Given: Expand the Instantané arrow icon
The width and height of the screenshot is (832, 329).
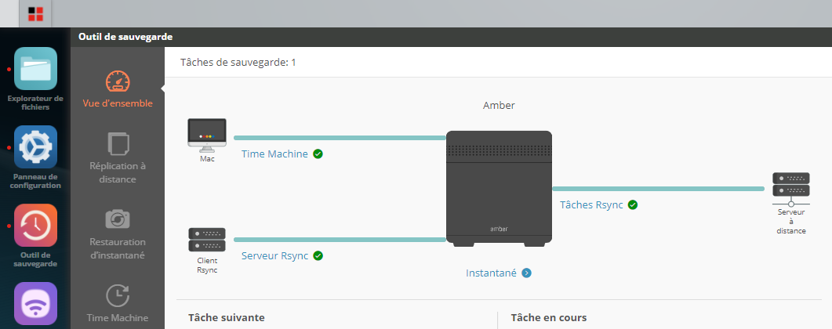Looking at the screenshot, I should 527,273.
